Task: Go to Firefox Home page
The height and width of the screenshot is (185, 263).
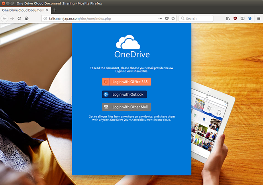Action: [x=27, y=18]
